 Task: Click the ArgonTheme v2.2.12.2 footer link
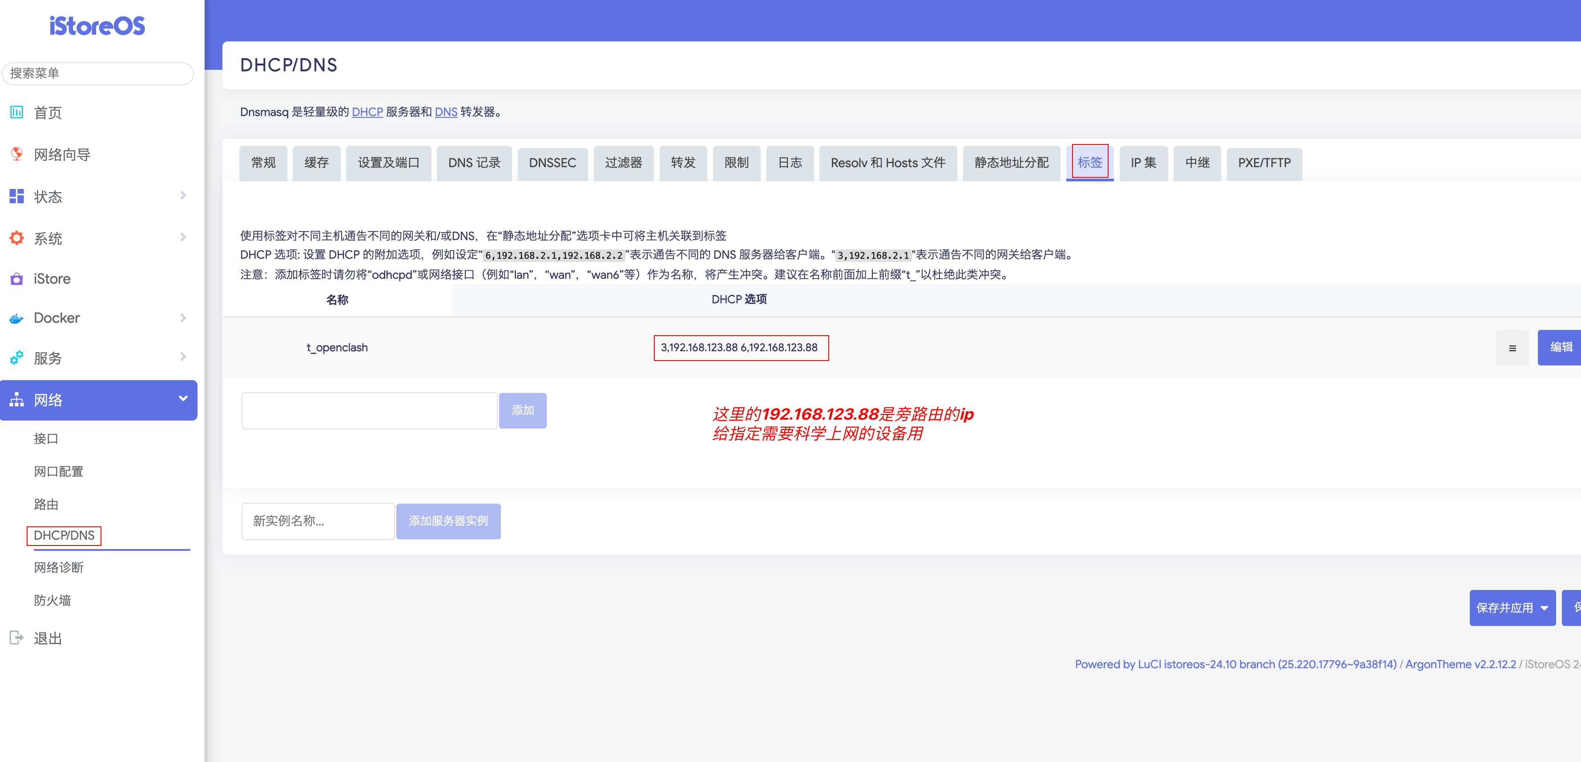coord(1460,665)
